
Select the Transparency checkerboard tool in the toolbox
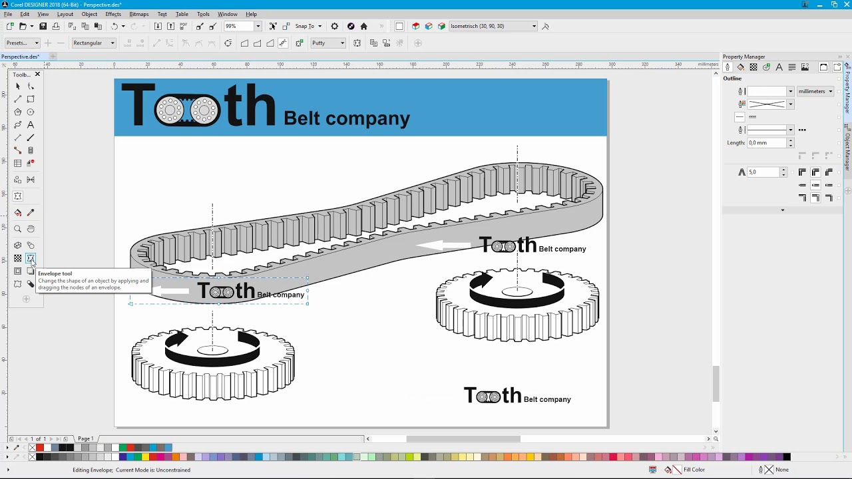coord(18,258)
